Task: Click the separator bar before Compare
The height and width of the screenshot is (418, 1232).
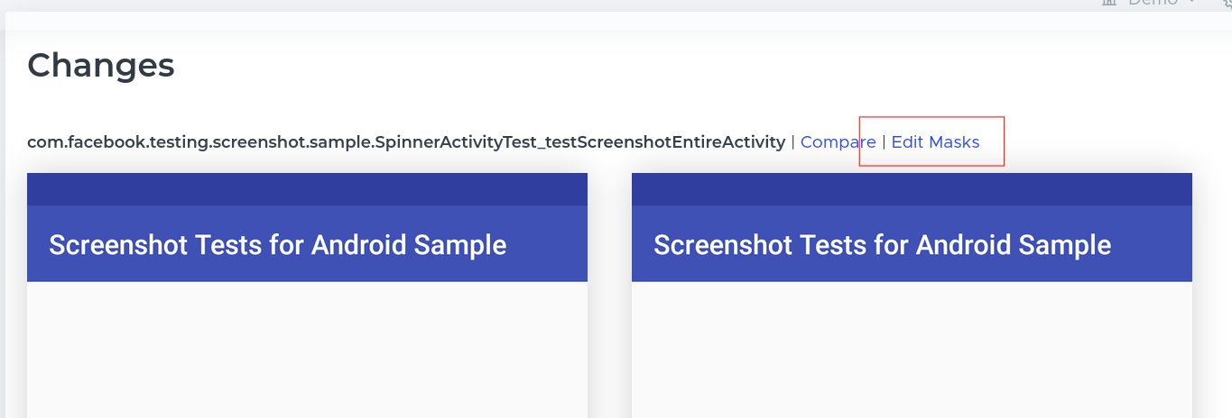Action: click(x=792, y=142)
